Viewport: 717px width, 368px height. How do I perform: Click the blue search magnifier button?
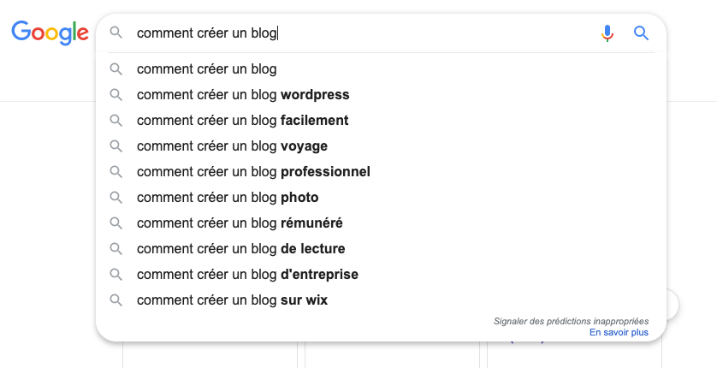pyautogui.click(x=641, y=33)
